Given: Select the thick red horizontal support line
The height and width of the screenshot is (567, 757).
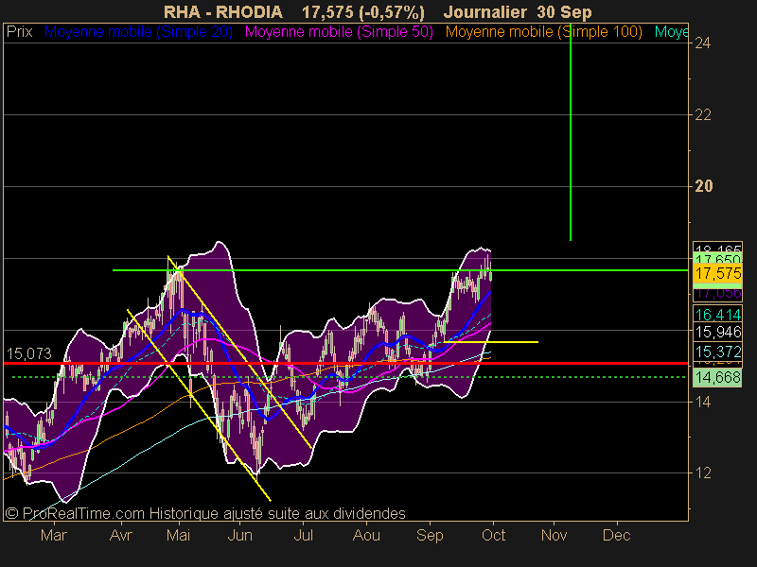Looking at the screenshot, I should pyautogui.click(x=345, y=363).
